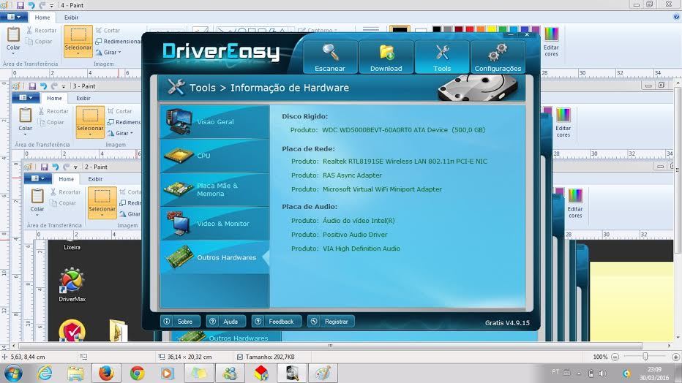The height and width of the screenshot is (383, 682).
Task: Open the Escanear tab in DriverEasy
Action: tap(330, 57)
